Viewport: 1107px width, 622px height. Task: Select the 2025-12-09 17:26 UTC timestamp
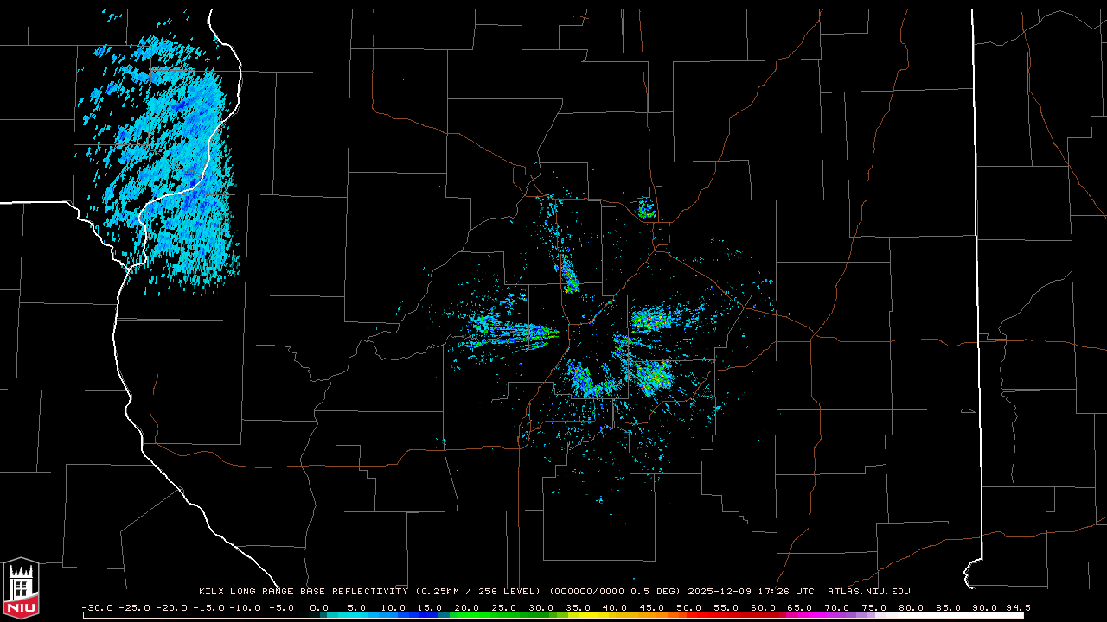[x=751, y=592]
